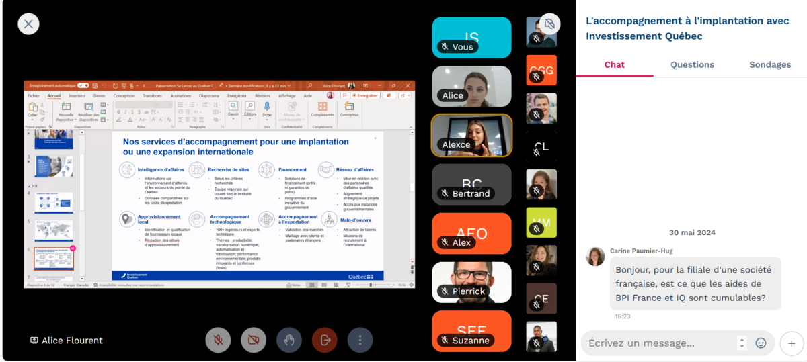
Task: Toggle the notifications bell icon
Action: pyautogui.click(x=549, y=24)
